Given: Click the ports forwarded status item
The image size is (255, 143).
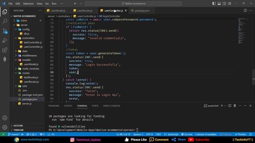Looking at the screenshot, I should pos(42,134).
